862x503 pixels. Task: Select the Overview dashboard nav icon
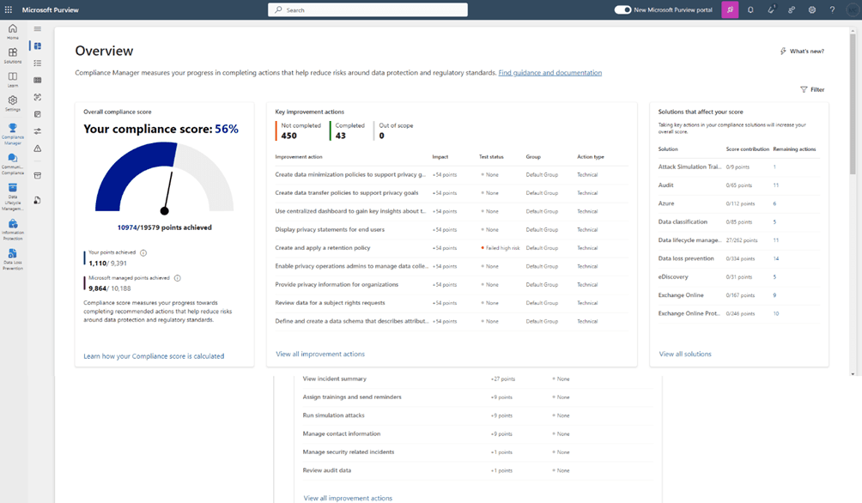[38, 46]
